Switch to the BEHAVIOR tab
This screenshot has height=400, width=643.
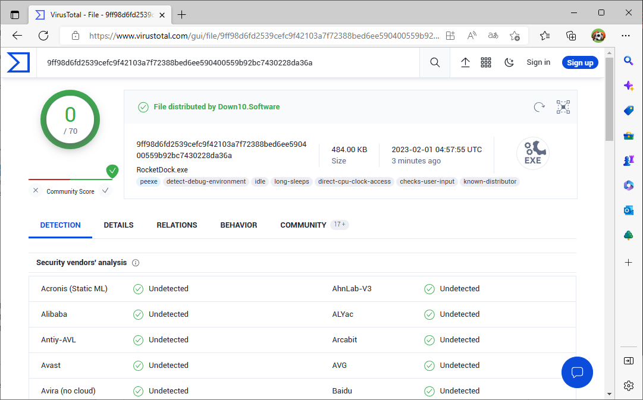pyautogui.click(x=239, y=225)
